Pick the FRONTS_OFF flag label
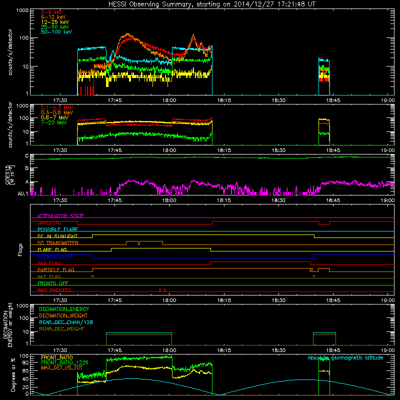Viewport: 400px width, 400px height. [x=53, y=283]
